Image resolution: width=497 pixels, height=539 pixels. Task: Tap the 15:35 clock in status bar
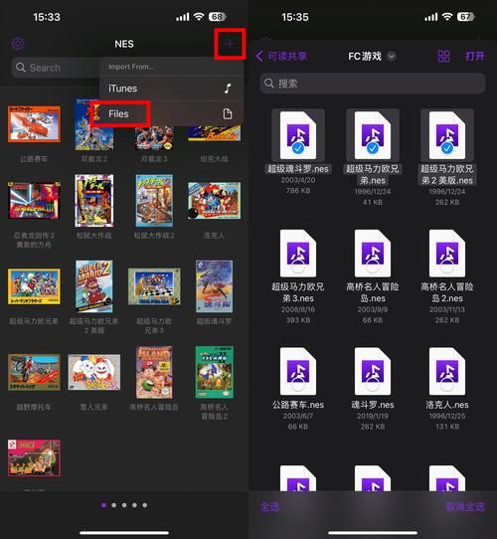(295, 17)
